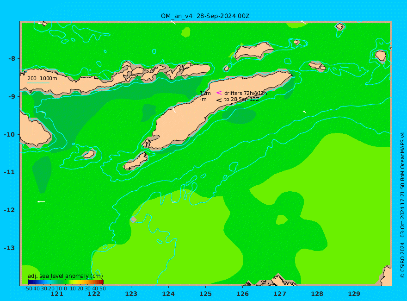Click the longitude label '121'

(x=57, y=294)
